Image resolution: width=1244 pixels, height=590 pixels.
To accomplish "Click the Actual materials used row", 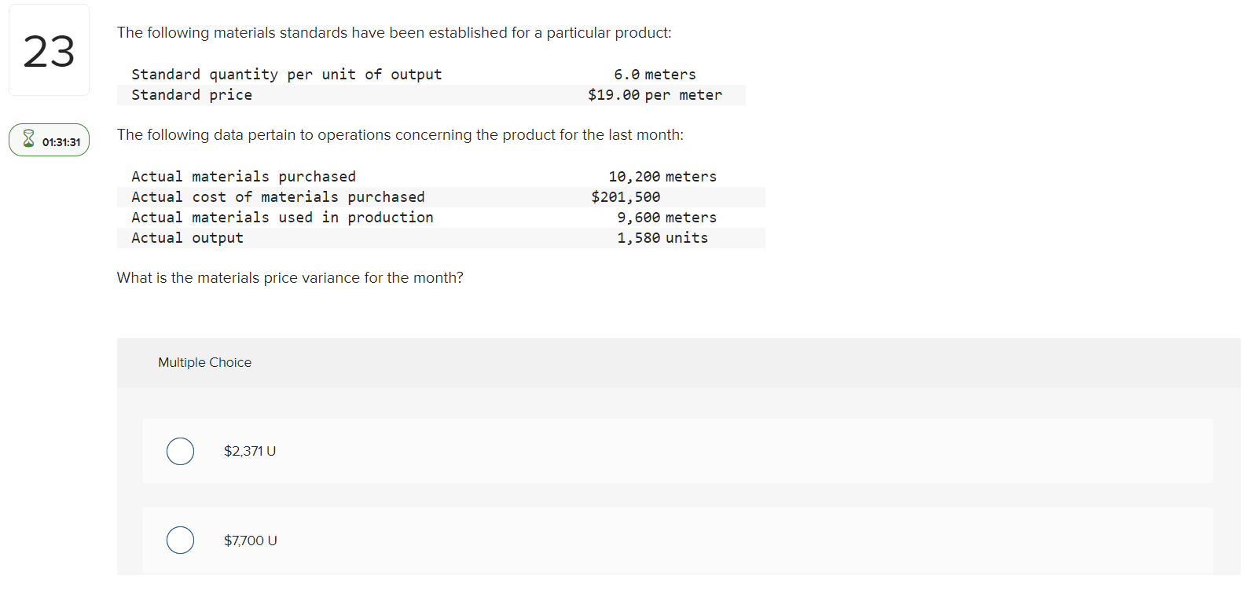I will [x=440, y=217].
